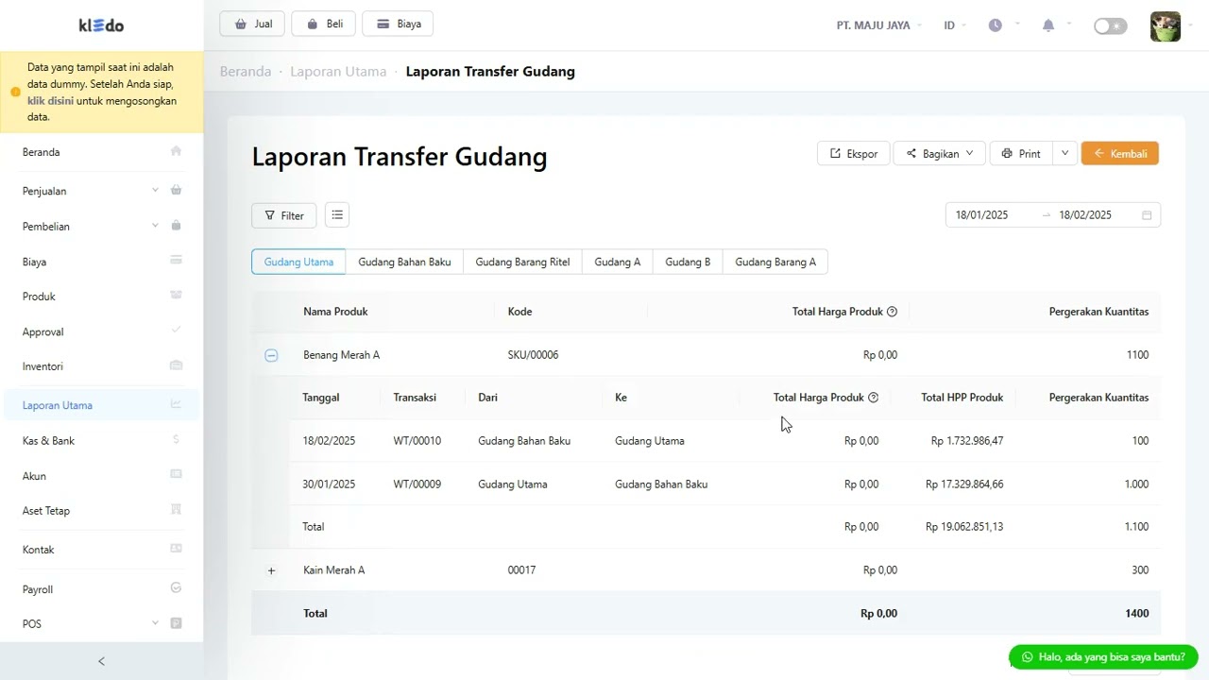Click the Ekspor button
Screen dimensions: 1209x680
[854, 153]
